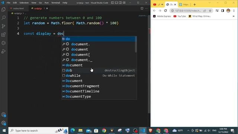Image resolution: width=238 pixels, height=134 pixels.
Task: Open the Explorer view in the activity bar
Action: point(3,9)
